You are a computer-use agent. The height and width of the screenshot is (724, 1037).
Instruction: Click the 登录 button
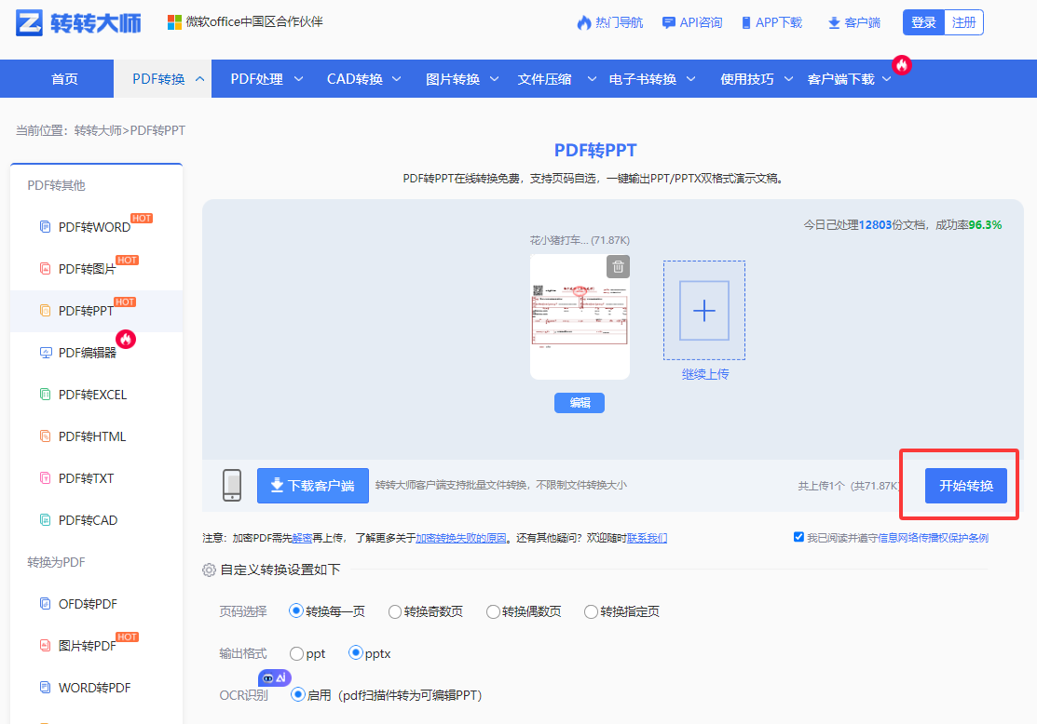pos(924,22)
